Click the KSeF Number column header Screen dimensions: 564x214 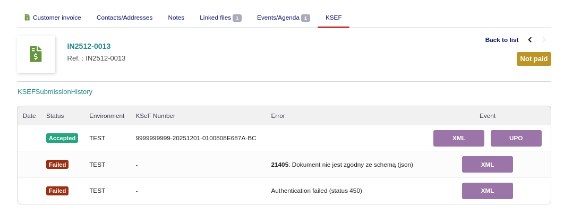tap(155, 116)
